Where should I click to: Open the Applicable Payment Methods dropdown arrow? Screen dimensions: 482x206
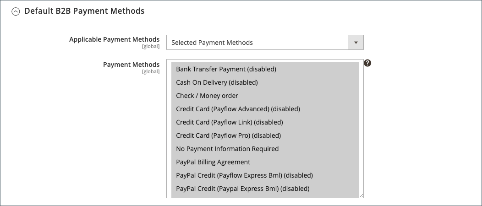click(356, 43)
